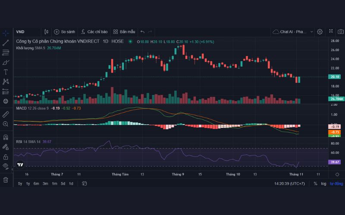Image resolution: width=345 pixels, height=215 pixels.
Task: Click the trash icon to remove drawings
Action: click(x=6, y=180)
